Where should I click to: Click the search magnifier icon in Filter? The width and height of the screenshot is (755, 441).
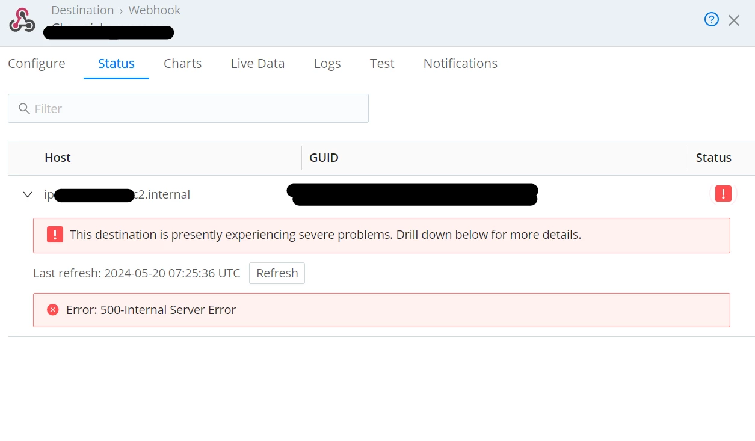(x=24, y=108)
